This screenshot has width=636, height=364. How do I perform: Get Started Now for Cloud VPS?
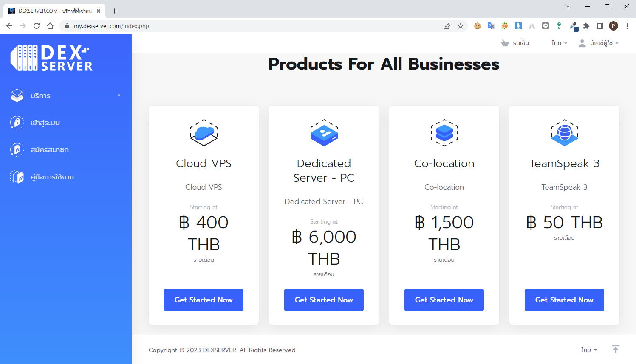204,300
